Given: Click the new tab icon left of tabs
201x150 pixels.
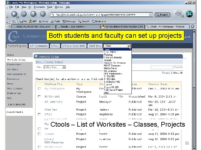Looking at the screenshot, I should pyautogui.click(x=8, y=26).
